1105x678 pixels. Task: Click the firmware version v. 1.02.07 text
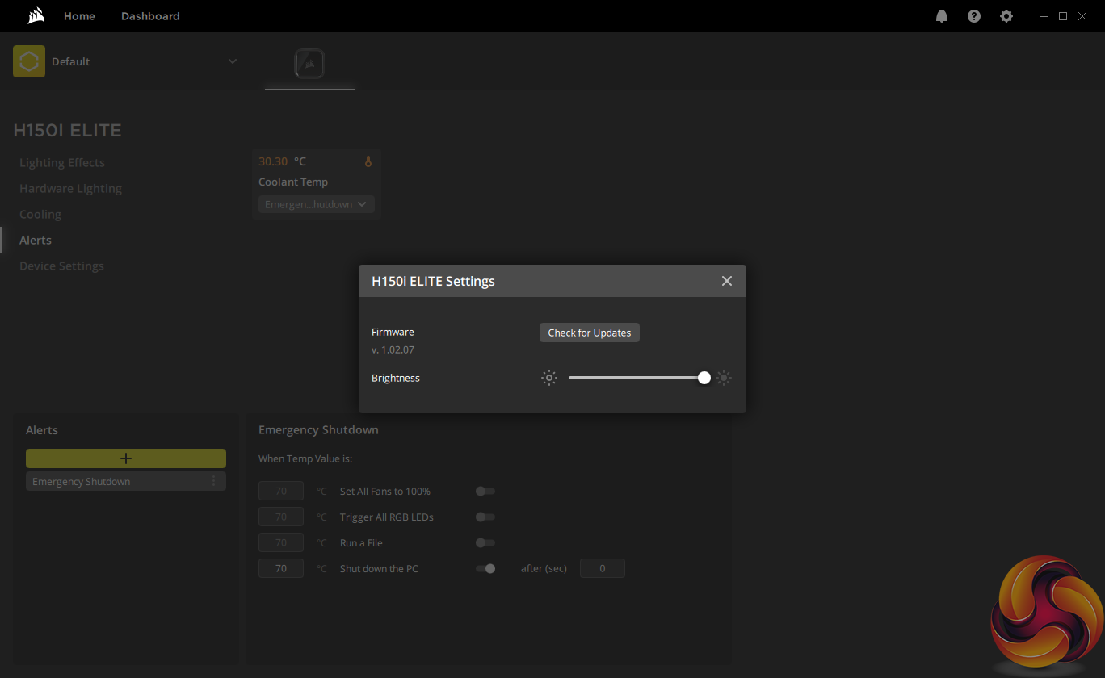pos(393,349)
